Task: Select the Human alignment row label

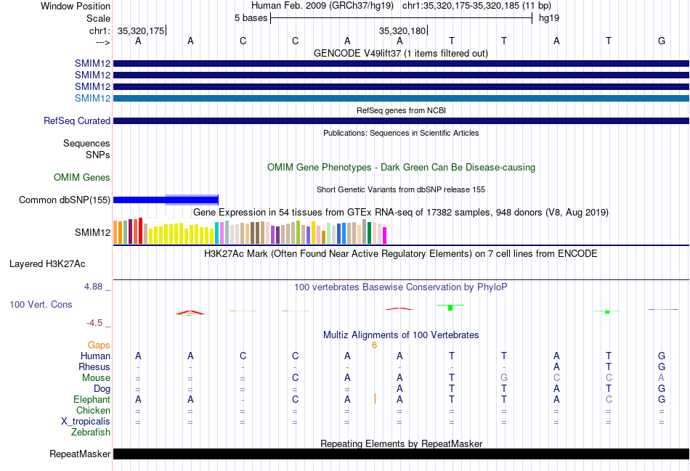Action: 95,356
